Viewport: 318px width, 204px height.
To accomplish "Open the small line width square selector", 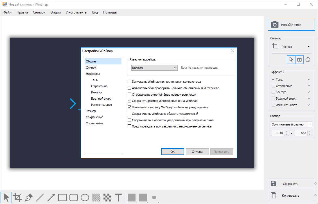I will click(x=154, y=197).
